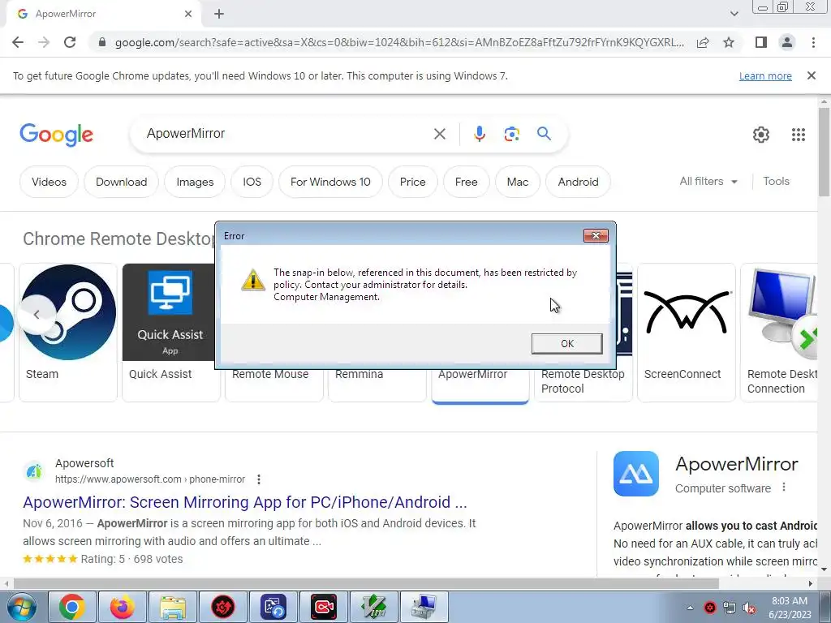Select the Remote Mouse card label

coord(269,375)
